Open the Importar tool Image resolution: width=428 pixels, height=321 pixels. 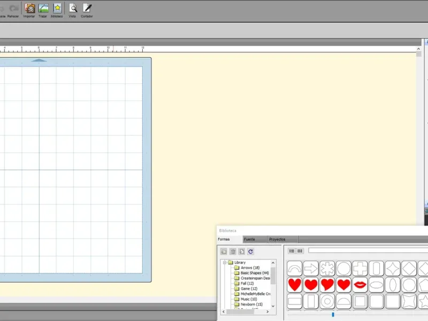point(29,10)
